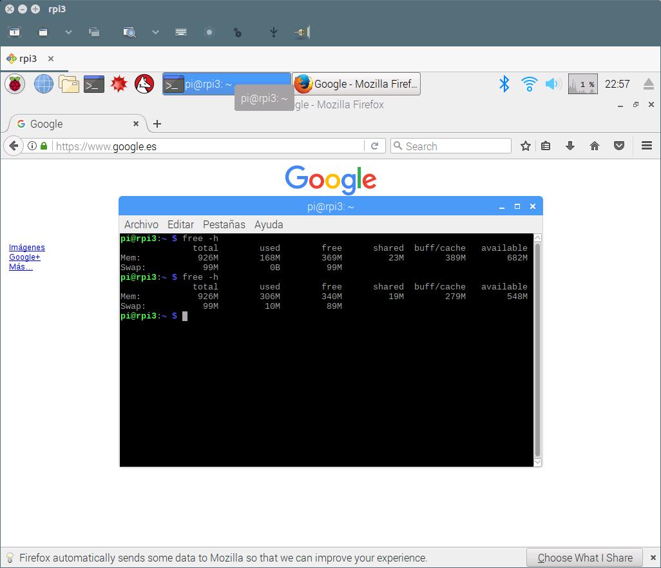Open the Pestañas terminal menu
Image resolution: width=661 pixels, height=568 pixels.
point(224,224)
